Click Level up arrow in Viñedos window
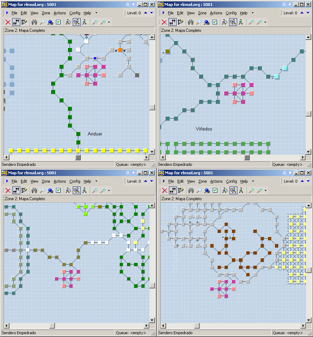Image resolution: width=313 pixels, height=337 pixels. click(x=302, y=13)
